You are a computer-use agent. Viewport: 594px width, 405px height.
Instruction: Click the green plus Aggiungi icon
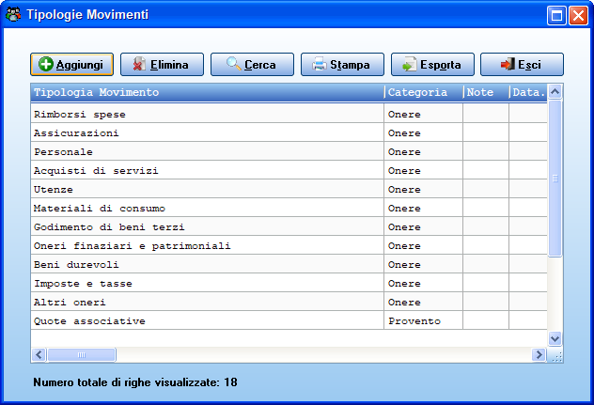pos(46,64)
